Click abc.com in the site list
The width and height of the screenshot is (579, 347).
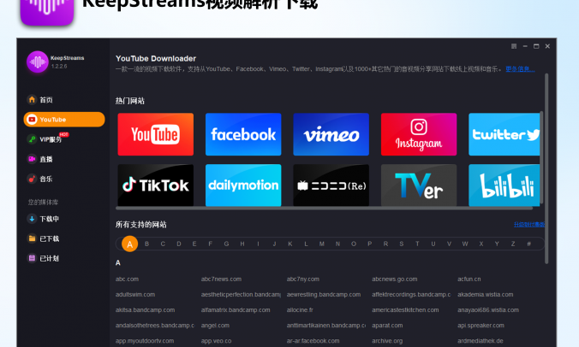[x=127, y=279]
